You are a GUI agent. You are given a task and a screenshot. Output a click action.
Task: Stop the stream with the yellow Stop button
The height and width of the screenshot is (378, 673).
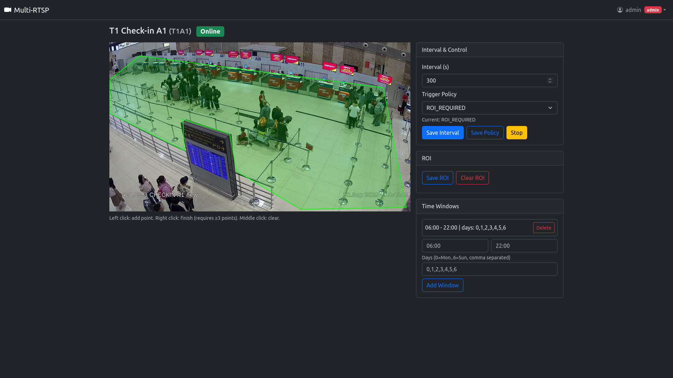516,133
